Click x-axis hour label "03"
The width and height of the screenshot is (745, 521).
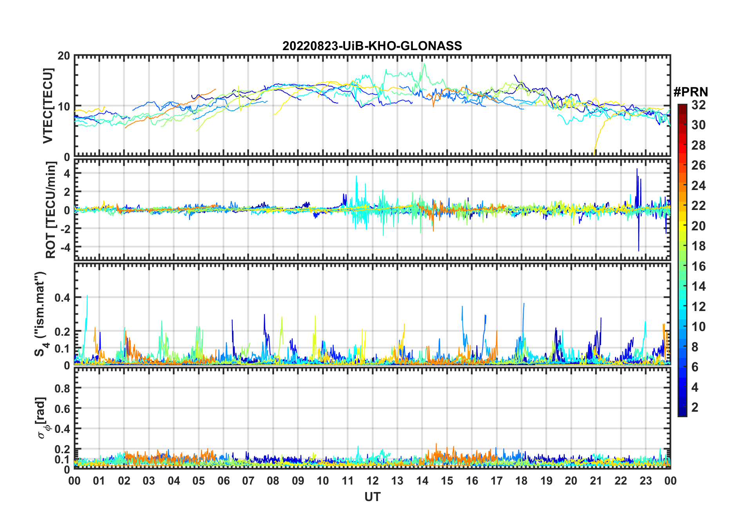149,481
